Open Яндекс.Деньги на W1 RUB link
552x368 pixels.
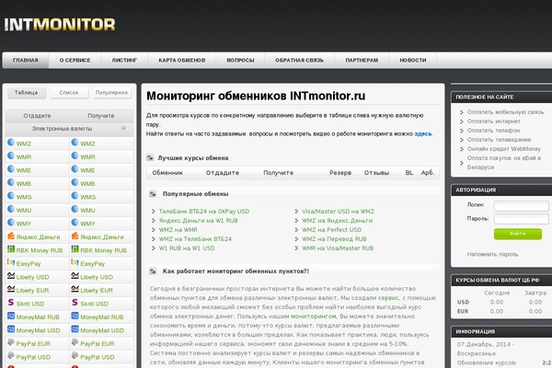(198, 221)
